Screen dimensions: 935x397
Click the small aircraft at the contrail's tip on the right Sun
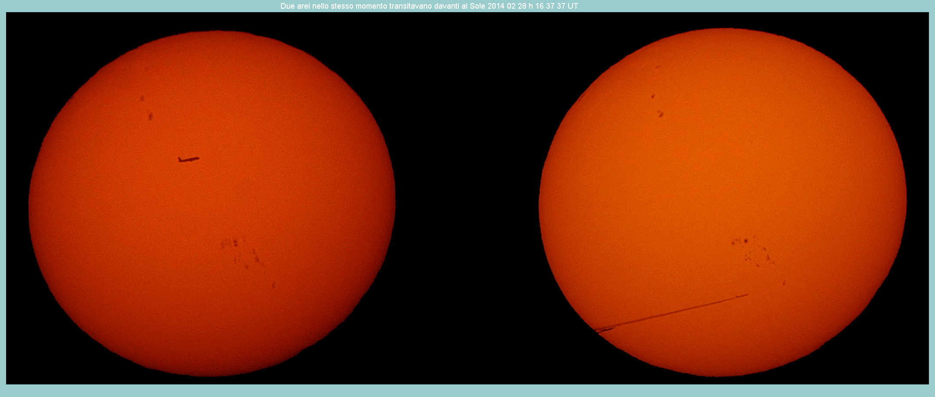[x=742, y=296]
